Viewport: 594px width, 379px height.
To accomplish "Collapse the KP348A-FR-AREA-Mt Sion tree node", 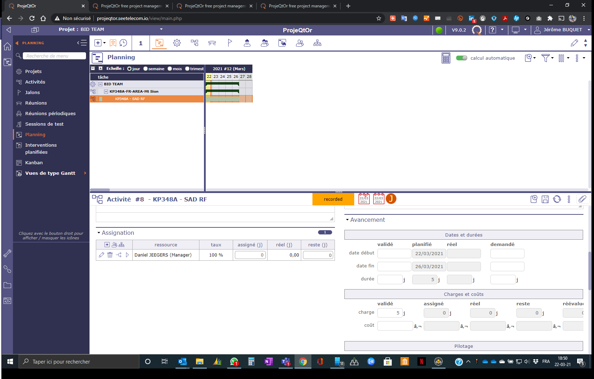I will coord(106,92).
